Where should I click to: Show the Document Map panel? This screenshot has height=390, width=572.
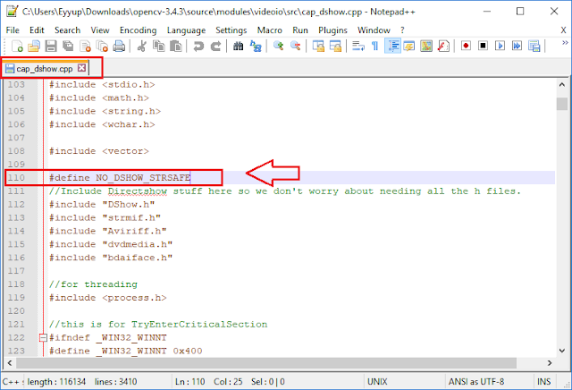(426, 46)
